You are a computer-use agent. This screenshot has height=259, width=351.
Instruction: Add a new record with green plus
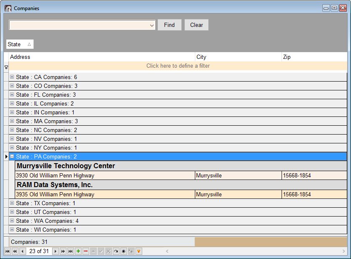click(78, 251)
